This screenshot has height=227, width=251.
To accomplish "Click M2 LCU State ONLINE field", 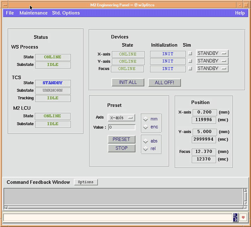I will pos(52,116).
